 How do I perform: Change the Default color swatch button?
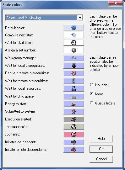coord(74,27)
